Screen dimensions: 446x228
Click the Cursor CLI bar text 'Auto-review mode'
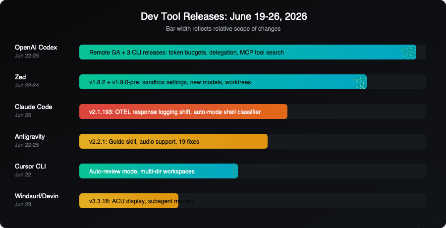point(113,171)
